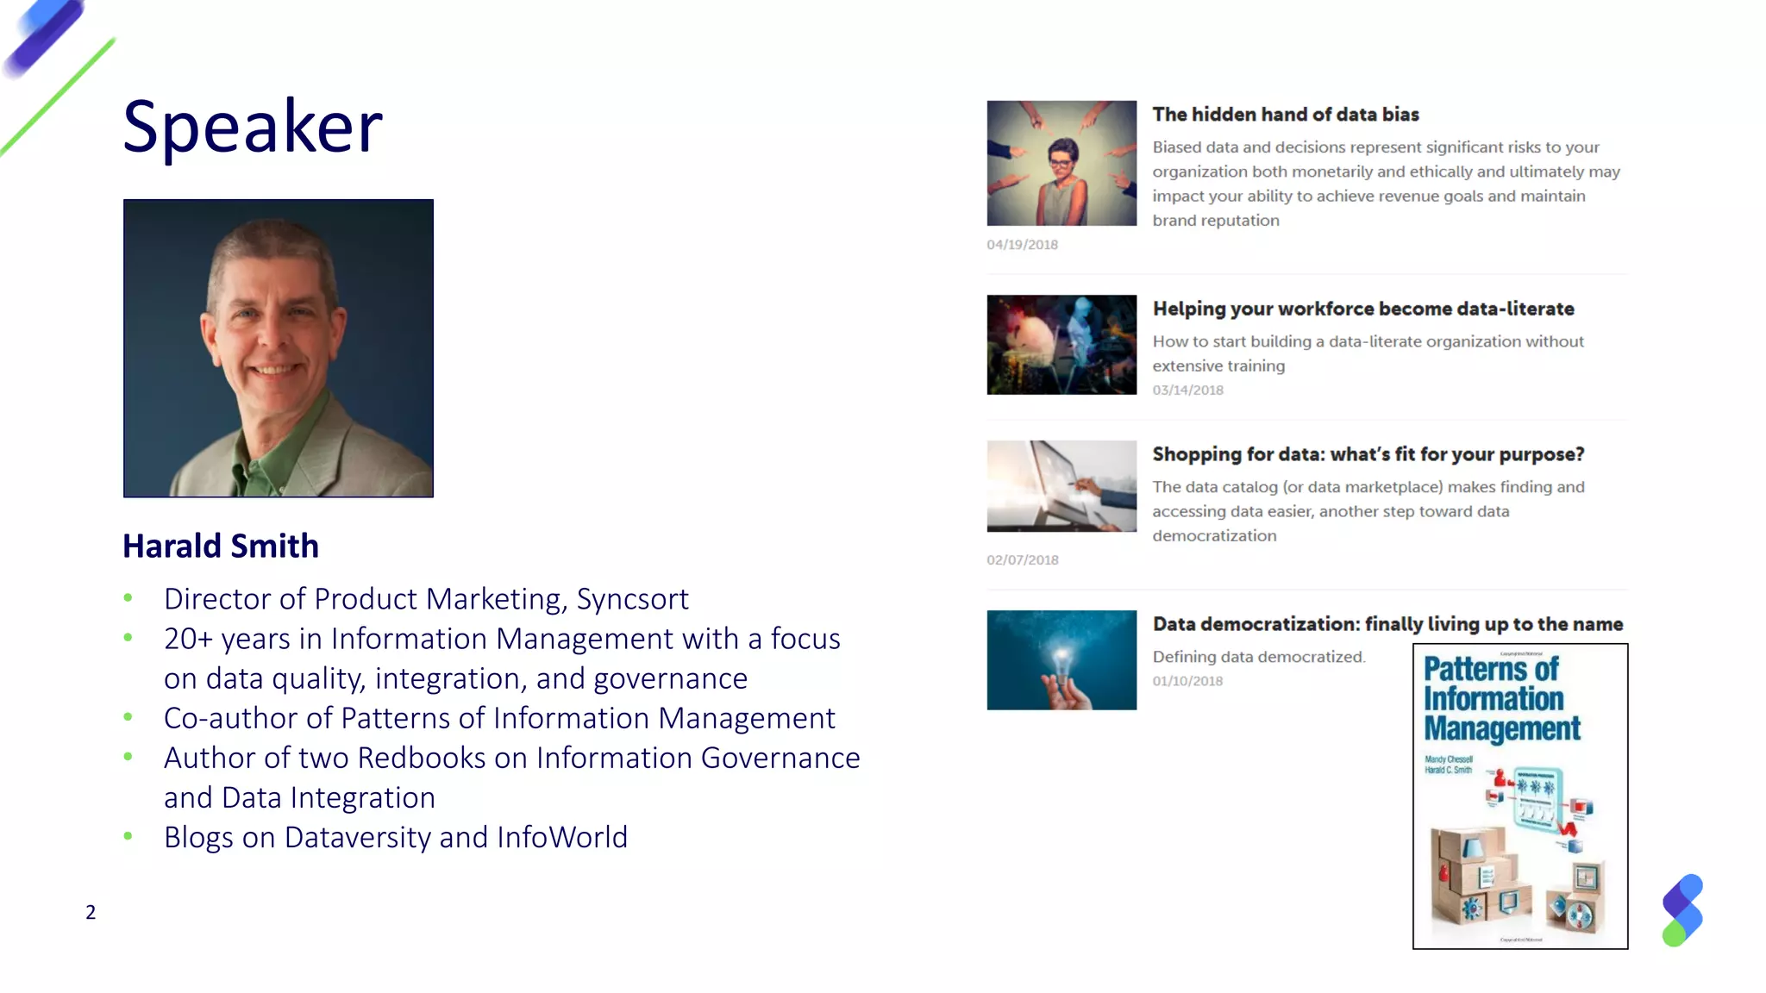Click the data-literate workforce article thumbnail
Viewport: 1766px width, 993px height.
coord(1061,345)
